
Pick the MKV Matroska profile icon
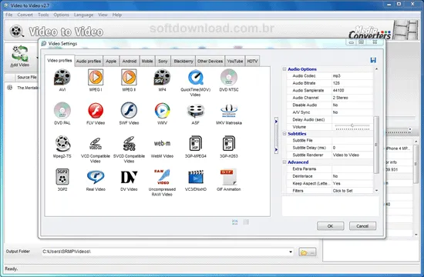click(x=229, y=111)
